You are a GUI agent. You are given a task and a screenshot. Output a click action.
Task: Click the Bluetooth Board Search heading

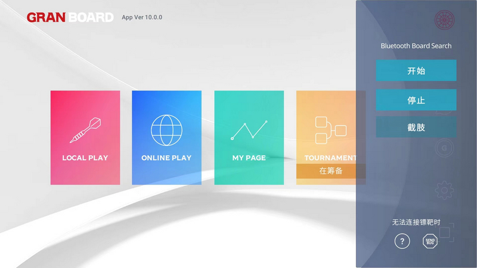tap(416, 46)
